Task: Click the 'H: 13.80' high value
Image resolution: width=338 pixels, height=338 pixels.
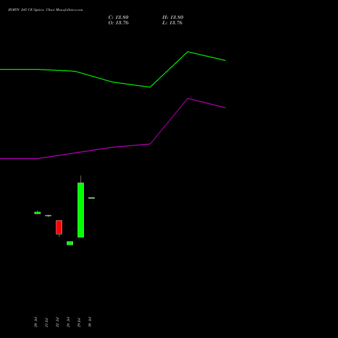Action: pyautogui.click(x=172, y=18)
